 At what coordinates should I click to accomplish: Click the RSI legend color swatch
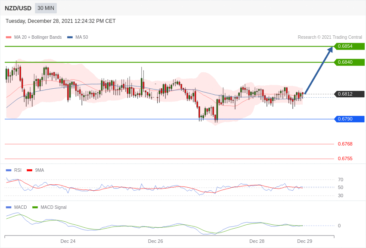click(x=9, y=170)
